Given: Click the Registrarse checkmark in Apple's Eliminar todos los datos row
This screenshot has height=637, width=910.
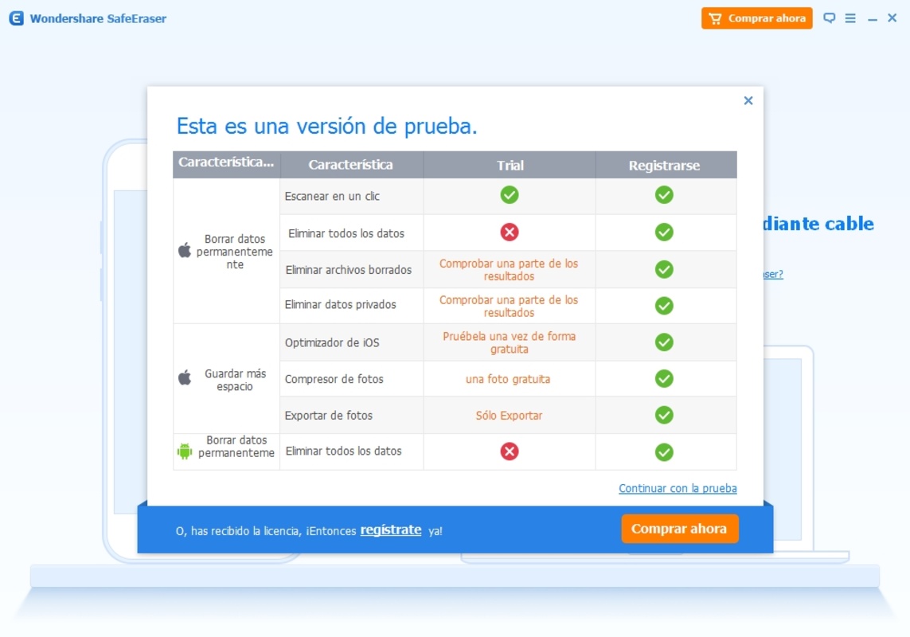Looking at the screenshot, I should point(664,233).
